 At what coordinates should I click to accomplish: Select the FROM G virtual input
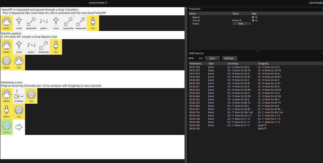(7, 127)
